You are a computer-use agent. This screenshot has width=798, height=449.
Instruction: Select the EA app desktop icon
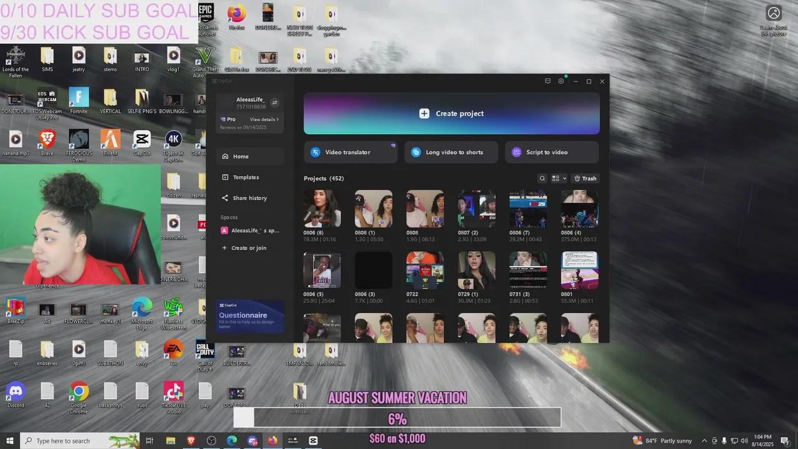point(173,353)
